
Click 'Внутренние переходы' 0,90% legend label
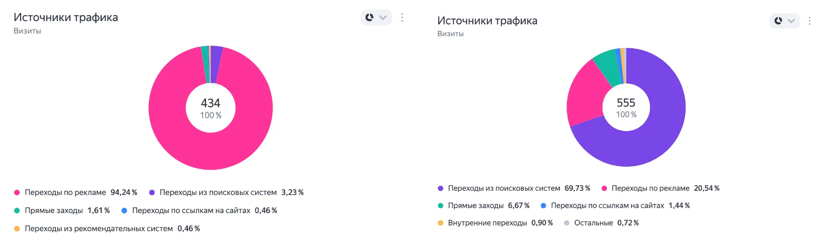point(487,223)
